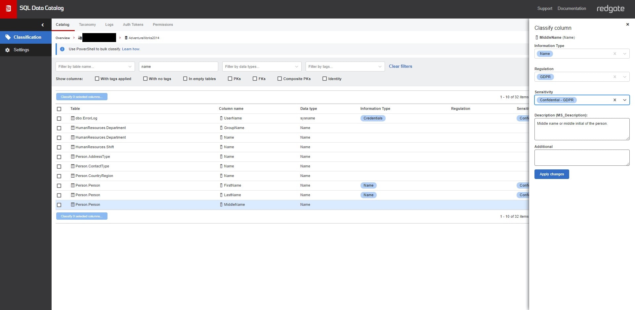The image size is (635, 310).
Task: Open the Logs tab
Action: pyautogui.click(x=109, y=24)
